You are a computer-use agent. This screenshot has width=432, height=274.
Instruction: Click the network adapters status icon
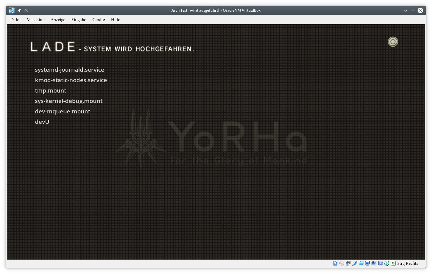[x=348, y=263]
